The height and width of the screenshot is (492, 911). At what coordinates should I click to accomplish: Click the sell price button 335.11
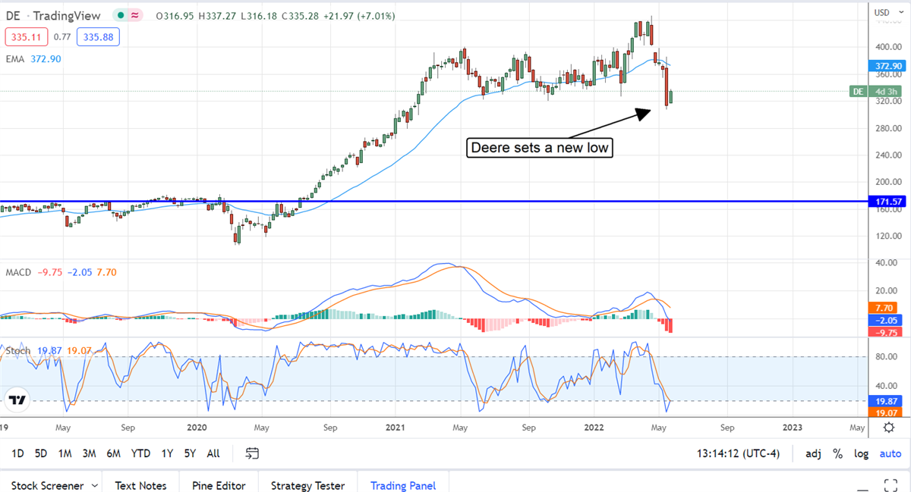click(27, 36)
